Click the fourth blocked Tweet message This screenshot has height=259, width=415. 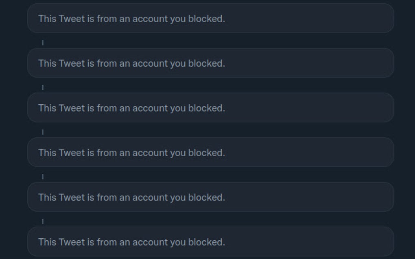point(210,152)
